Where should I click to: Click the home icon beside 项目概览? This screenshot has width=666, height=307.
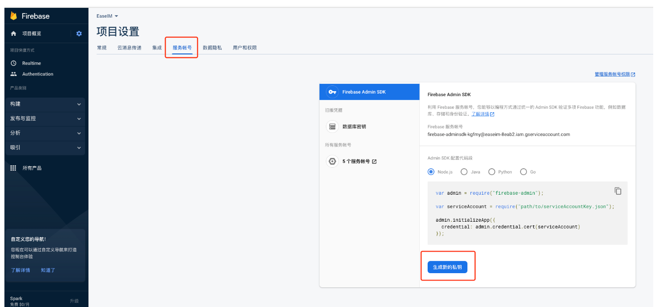14,33
